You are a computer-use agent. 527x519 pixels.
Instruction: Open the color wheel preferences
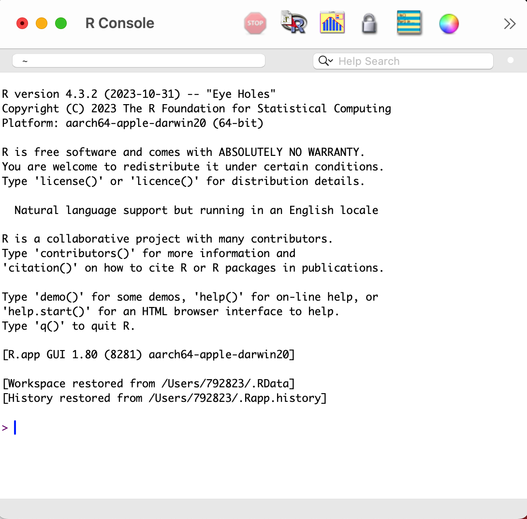[x=449, y=23]
